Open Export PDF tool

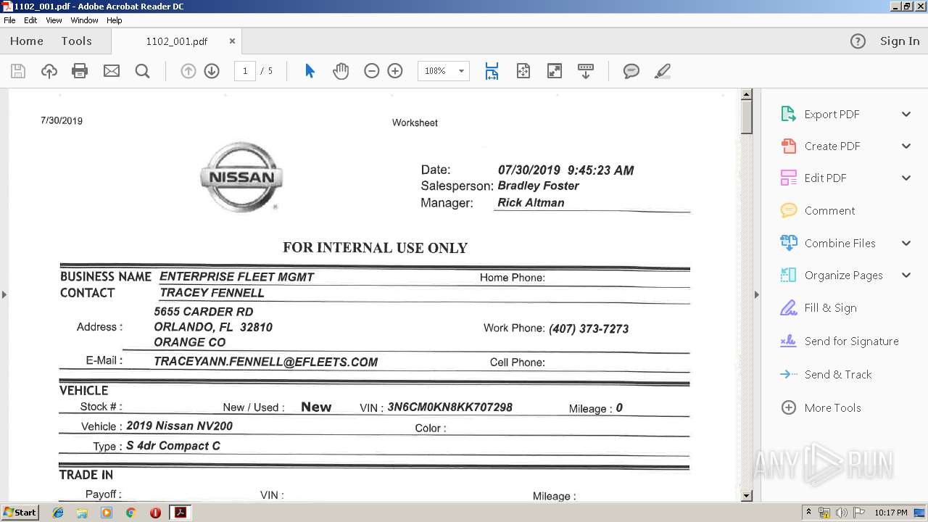tap(832, 115)
